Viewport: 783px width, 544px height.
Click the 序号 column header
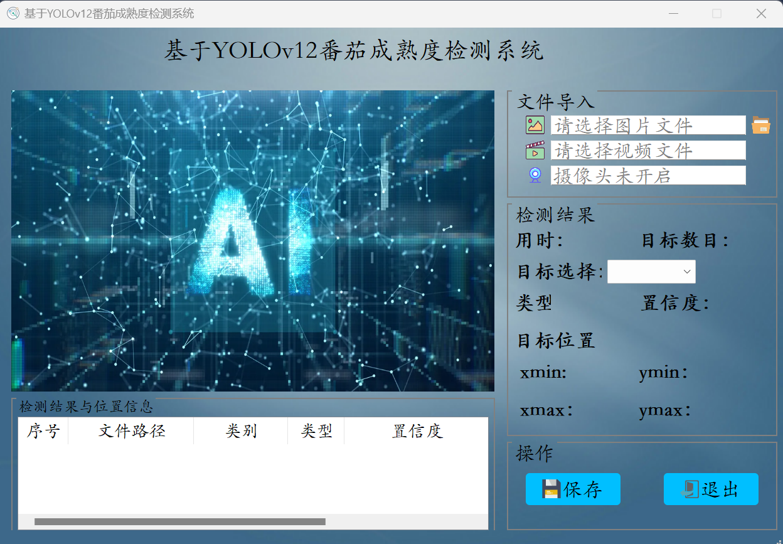(x=43, y=431)
